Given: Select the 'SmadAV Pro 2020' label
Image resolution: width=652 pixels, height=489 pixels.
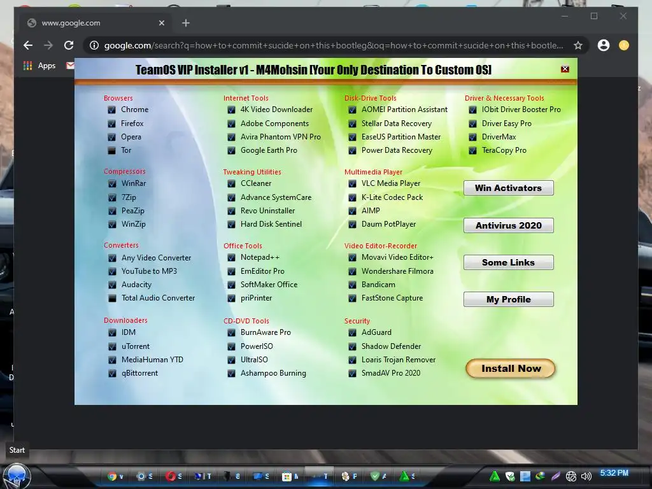Looking at the screenshot, I should [391, 373].
